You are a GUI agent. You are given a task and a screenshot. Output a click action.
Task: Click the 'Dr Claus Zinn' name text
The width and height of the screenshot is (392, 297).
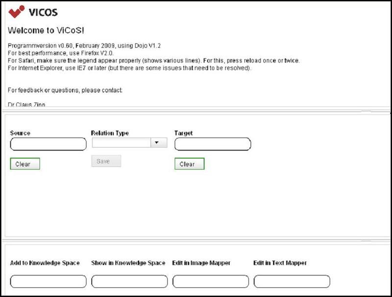pyautogui.click(x=26, y=104)
